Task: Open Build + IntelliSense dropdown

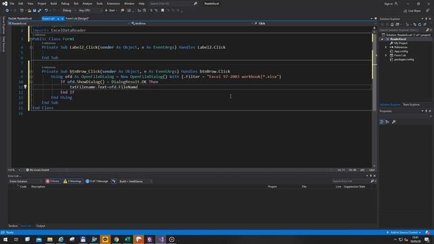Action: 136,182
